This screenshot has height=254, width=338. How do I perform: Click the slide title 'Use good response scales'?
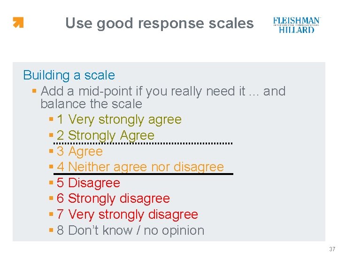click(160, 23)
